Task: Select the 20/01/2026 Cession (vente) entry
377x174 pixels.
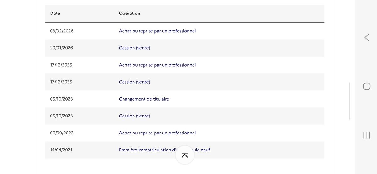Action: click(134, 48)
